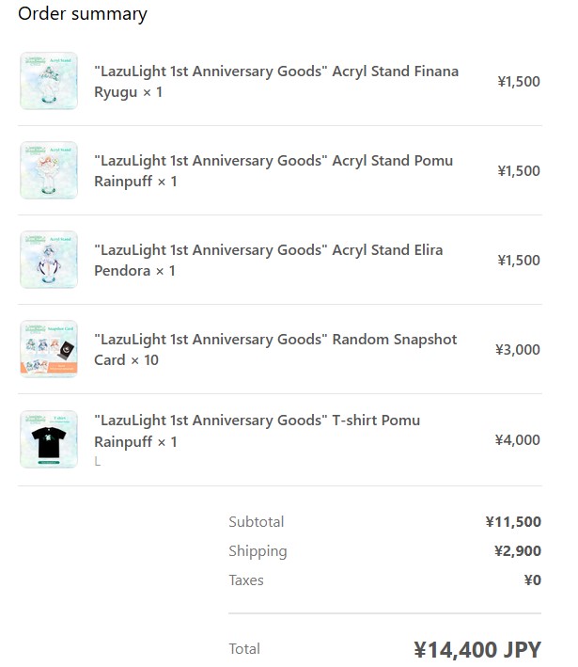Select the Subtotal ¥11,500 amount
The image size is (578, 667).
coord(513,521)
